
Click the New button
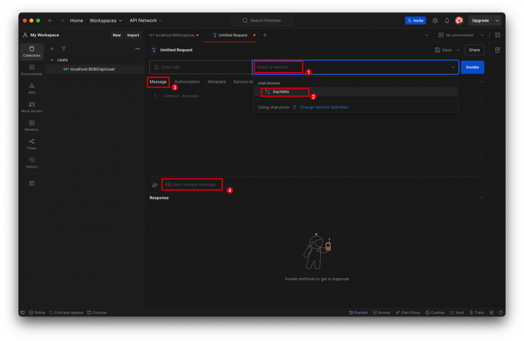[x=117, y=35]
